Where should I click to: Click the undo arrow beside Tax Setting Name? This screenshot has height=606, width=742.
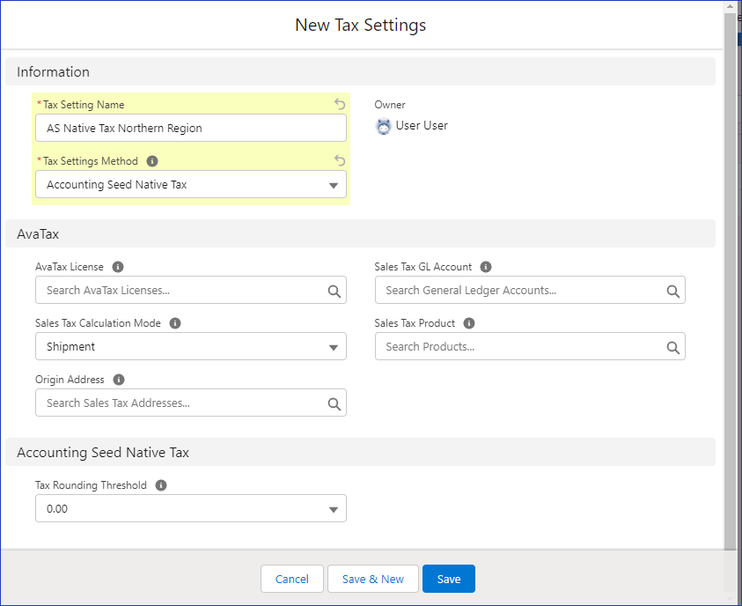click(x=339, y=104)
